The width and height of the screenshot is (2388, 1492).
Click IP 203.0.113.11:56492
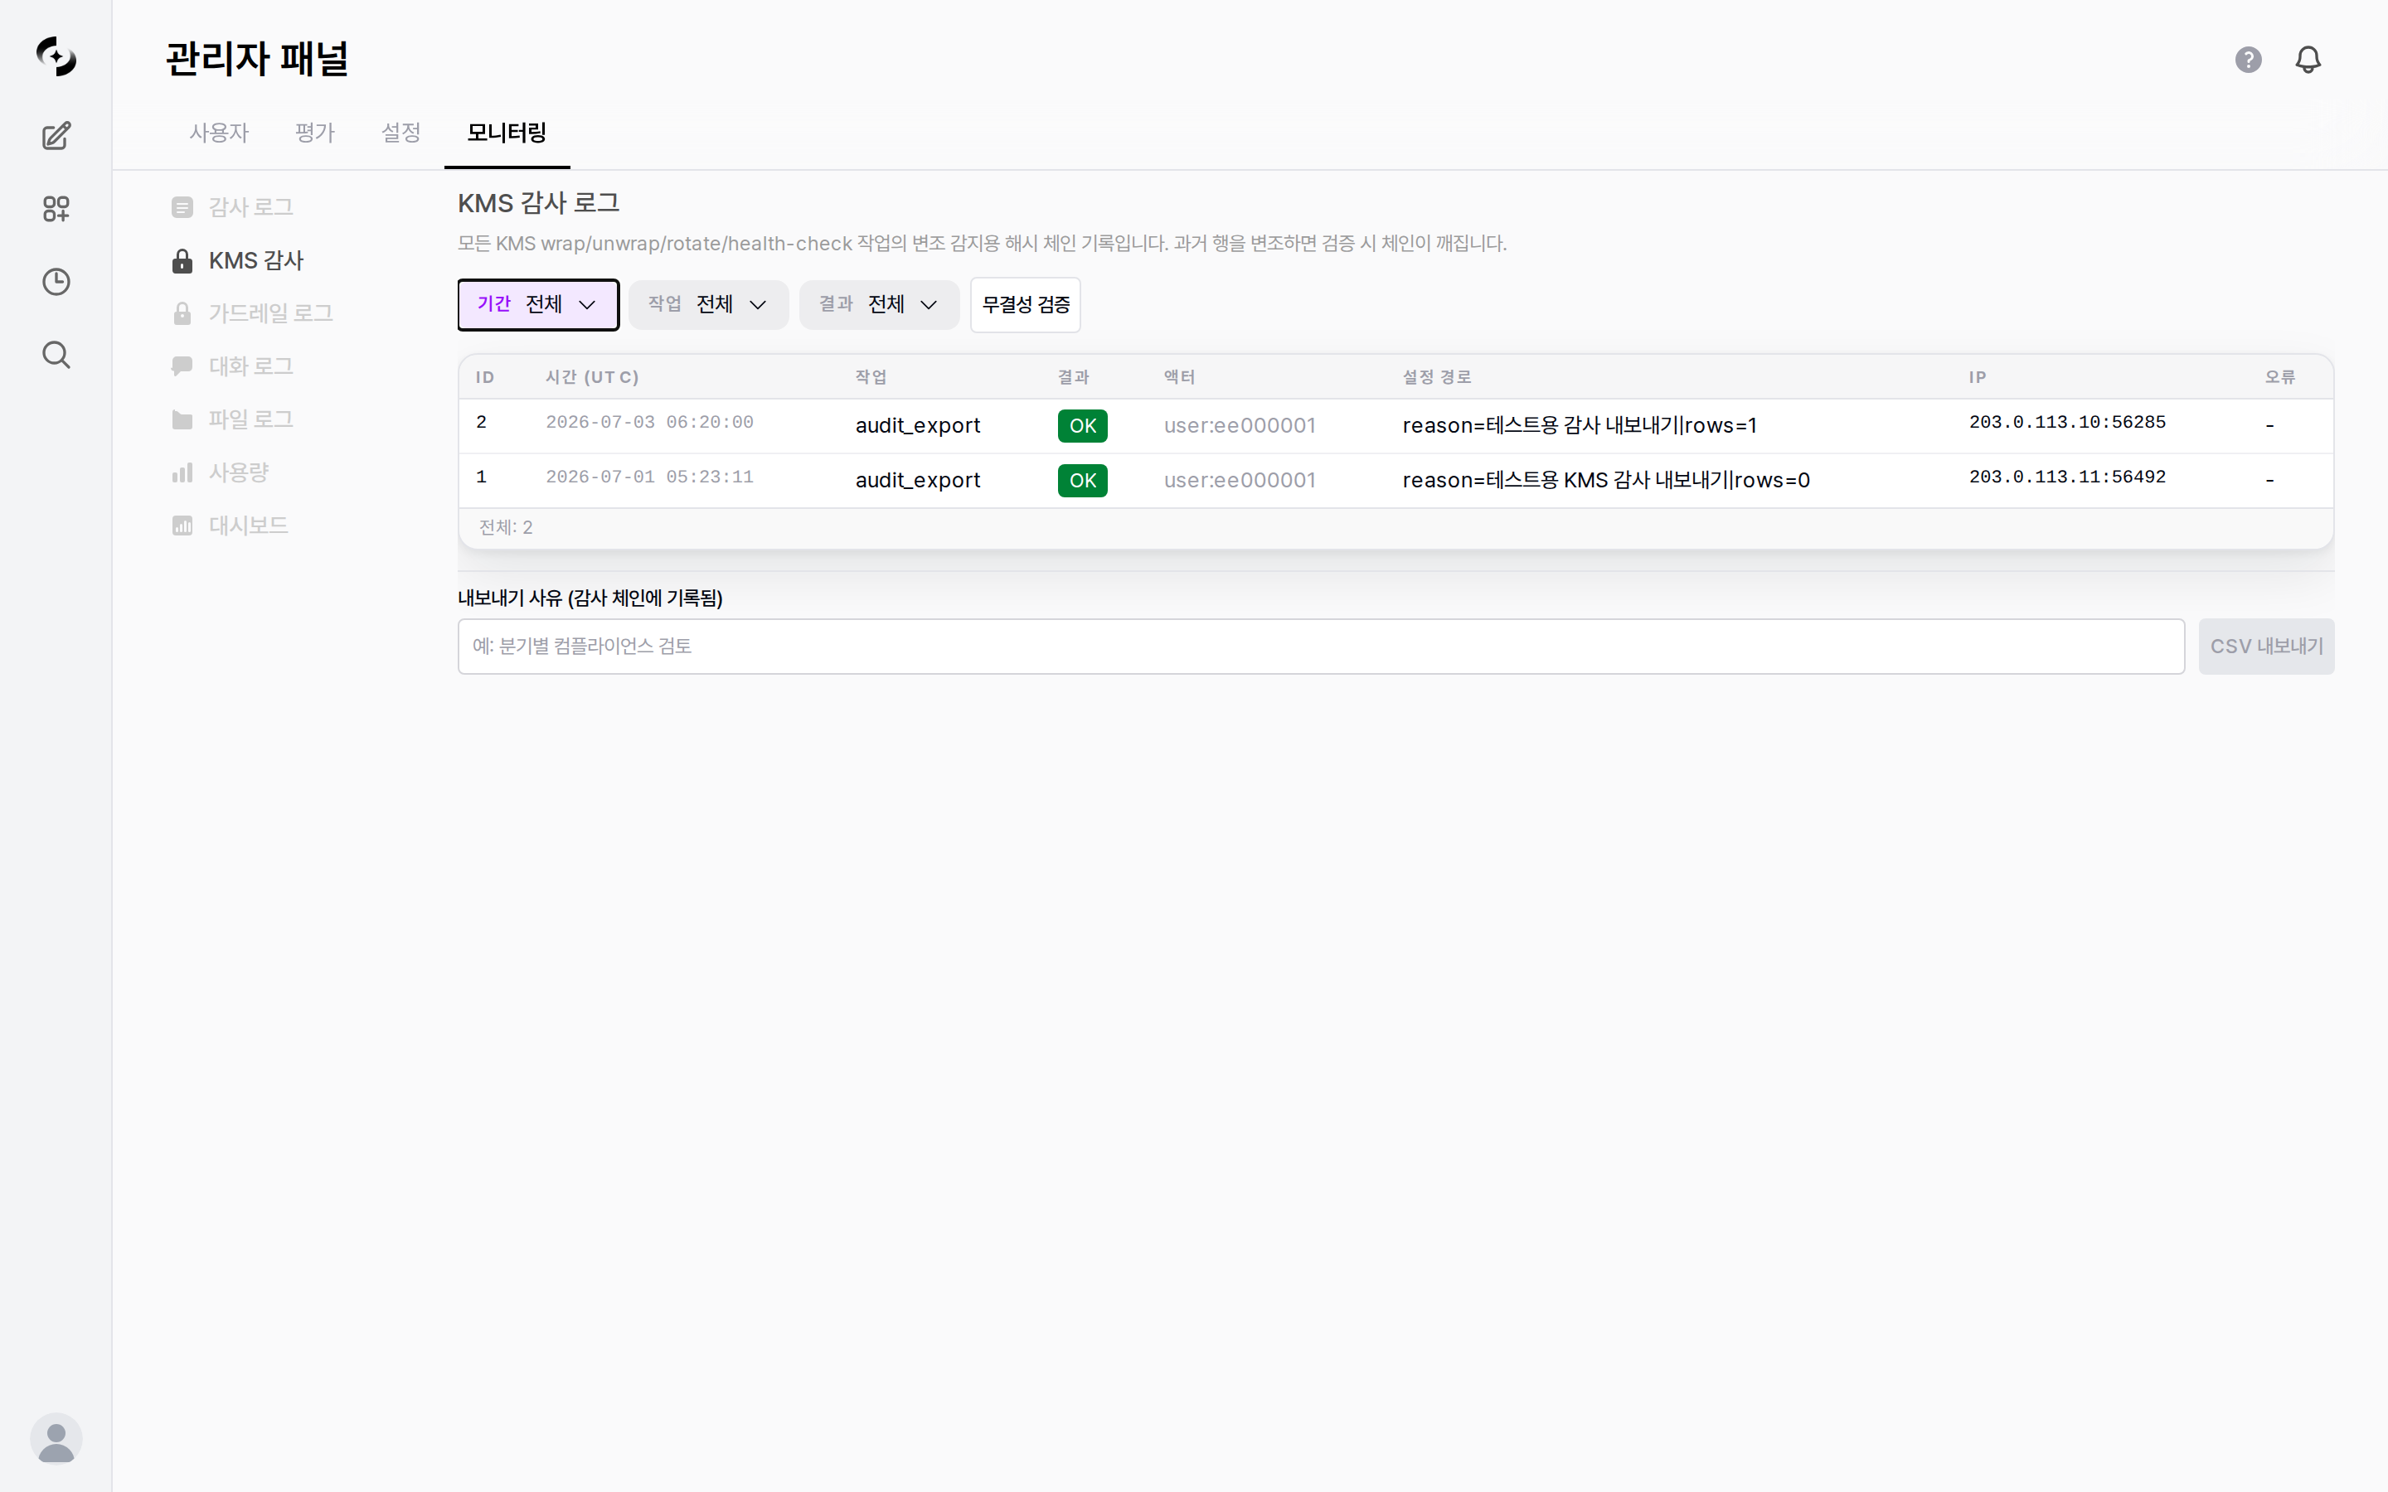(2066, 477)
